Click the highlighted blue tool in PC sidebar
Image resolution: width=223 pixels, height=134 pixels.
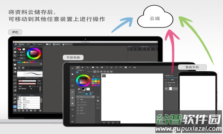pyautogui.click(x=15, y=106)
